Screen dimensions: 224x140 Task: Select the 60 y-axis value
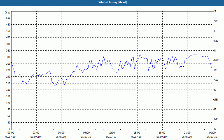9,116
